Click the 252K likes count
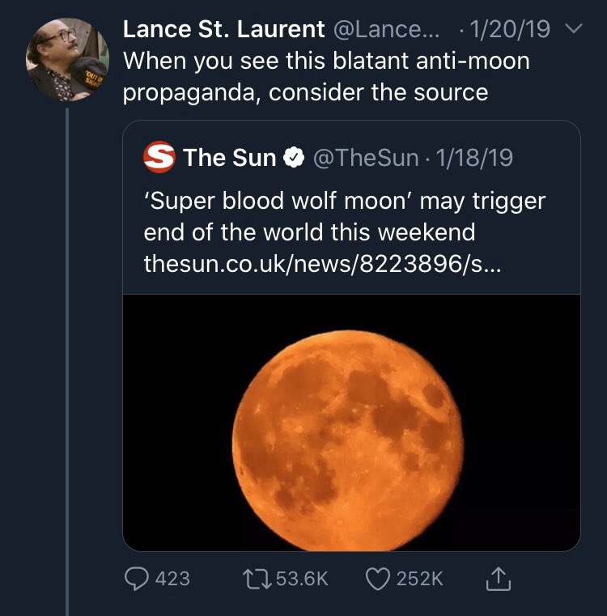The height and width of the screenshot is (616, 607). pyautogui.click(x=421, y=579)
